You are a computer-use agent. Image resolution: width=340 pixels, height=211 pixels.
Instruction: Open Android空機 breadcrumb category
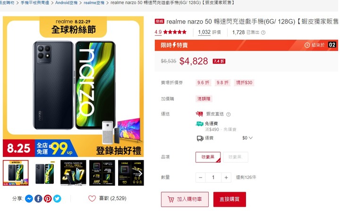pos(67,3)
